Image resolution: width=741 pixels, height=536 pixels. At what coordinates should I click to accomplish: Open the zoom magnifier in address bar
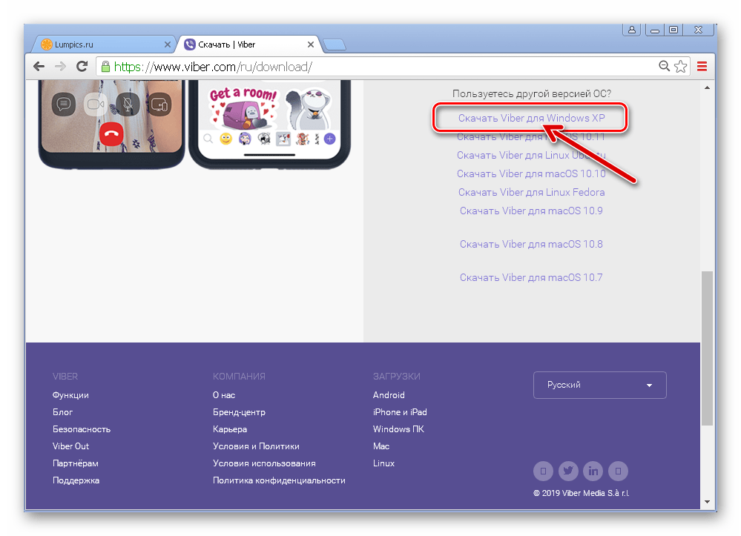665,66
